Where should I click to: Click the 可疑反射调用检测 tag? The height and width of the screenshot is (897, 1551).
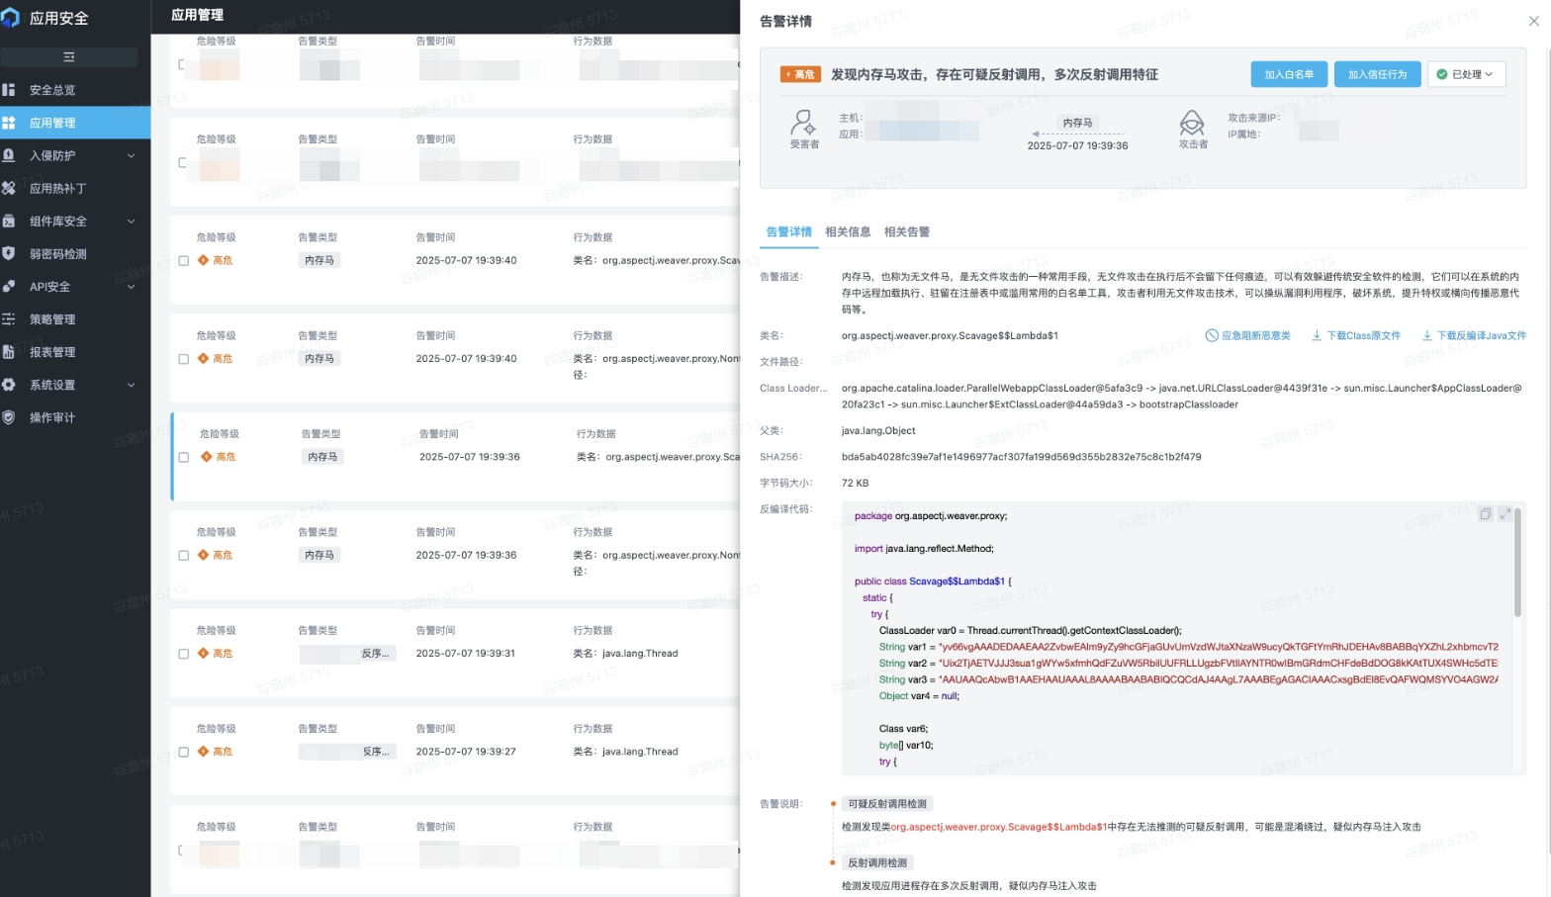pos(887,804)
